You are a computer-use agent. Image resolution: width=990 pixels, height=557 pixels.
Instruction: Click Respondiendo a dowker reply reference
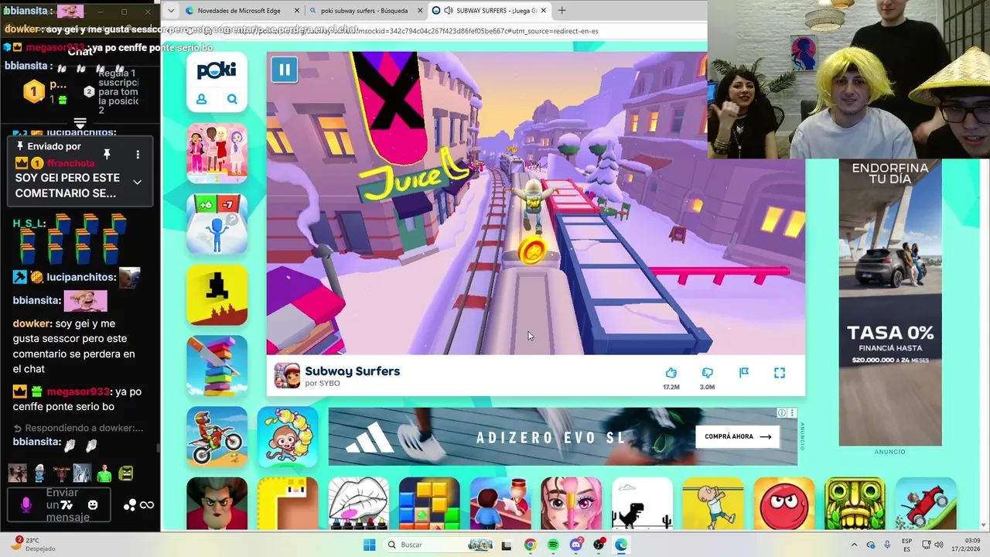78,428
